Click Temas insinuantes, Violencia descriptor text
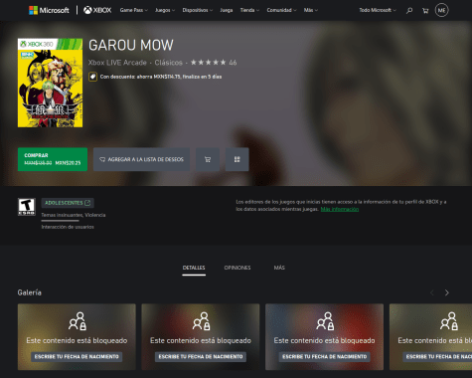 coord(74,215)
